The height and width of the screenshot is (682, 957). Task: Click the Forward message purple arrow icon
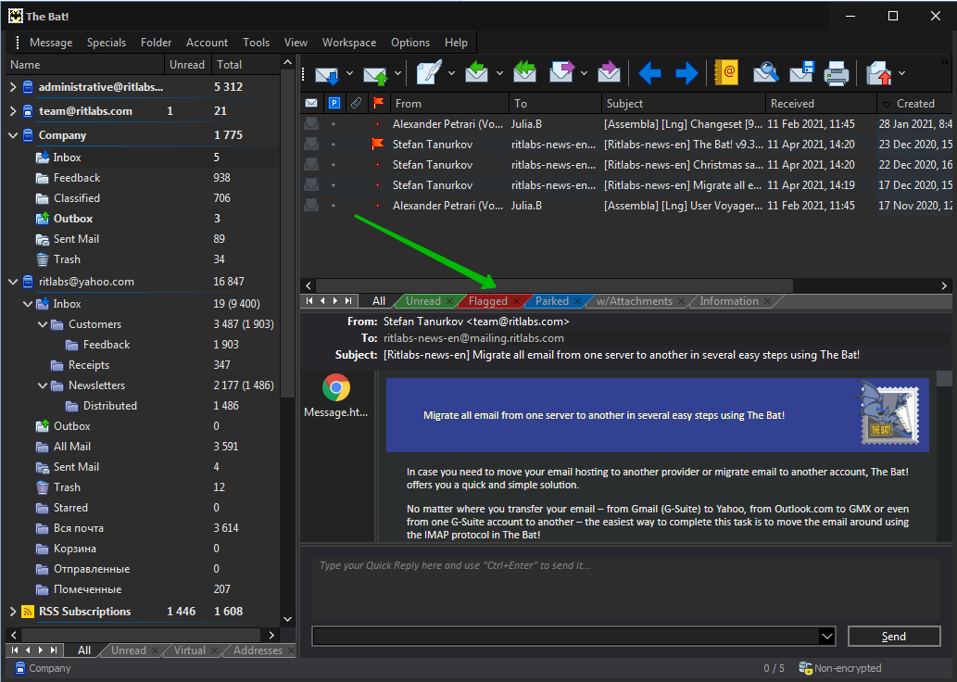tap(561, 72)
